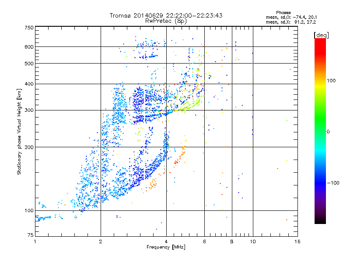Click the 'RwPretec (8p)' subtitle
This screenshot has height=263, width=350.
click(166, 21)
